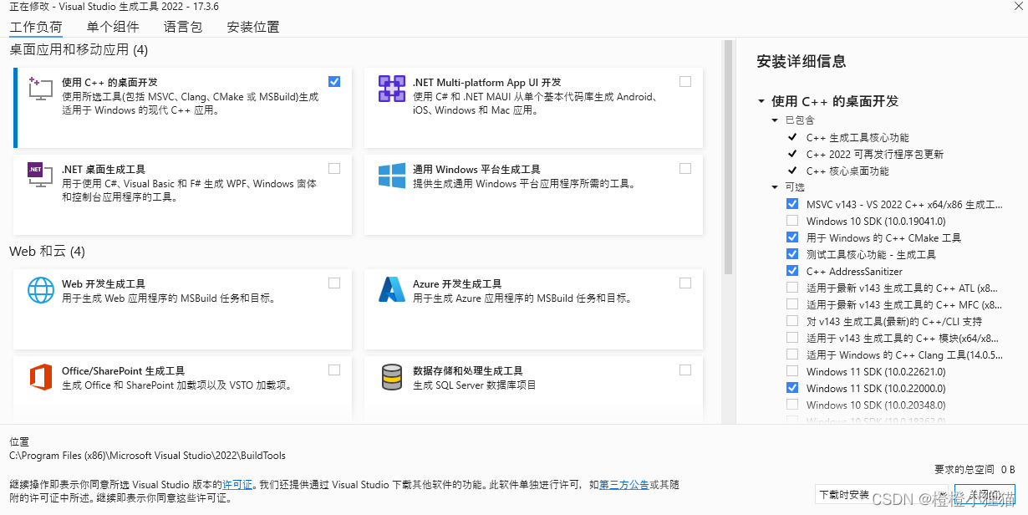Screen dimensions: 1028x515
Task: Check the C++ 模块 for v143 option
Action: click(x=792, y=338)
